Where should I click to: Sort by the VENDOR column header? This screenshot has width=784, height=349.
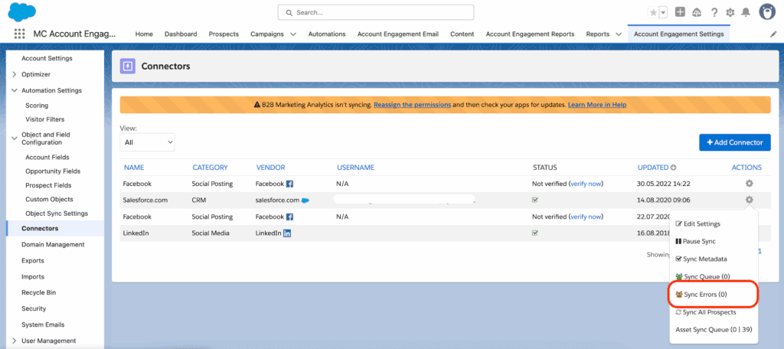tap(270, 168)
